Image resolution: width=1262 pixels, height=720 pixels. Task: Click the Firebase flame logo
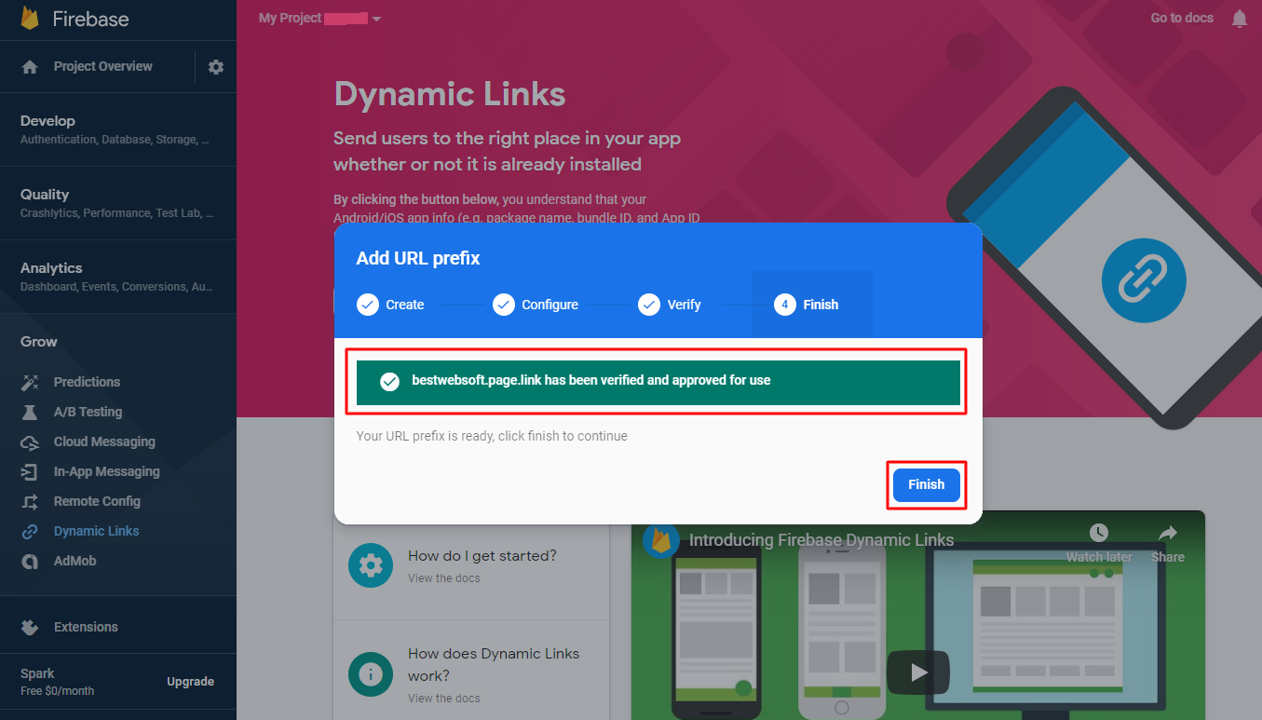(x=30, y=18)
